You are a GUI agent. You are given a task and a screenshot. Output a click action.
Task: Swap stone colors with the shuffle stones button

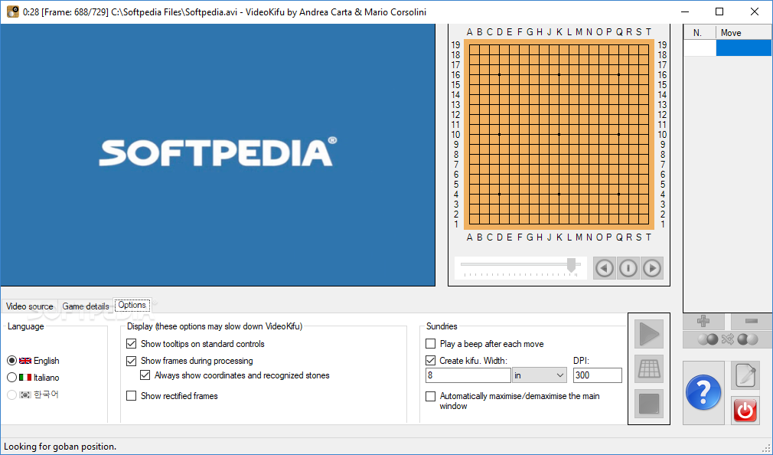pyautogui.click(x=728, y=339)
